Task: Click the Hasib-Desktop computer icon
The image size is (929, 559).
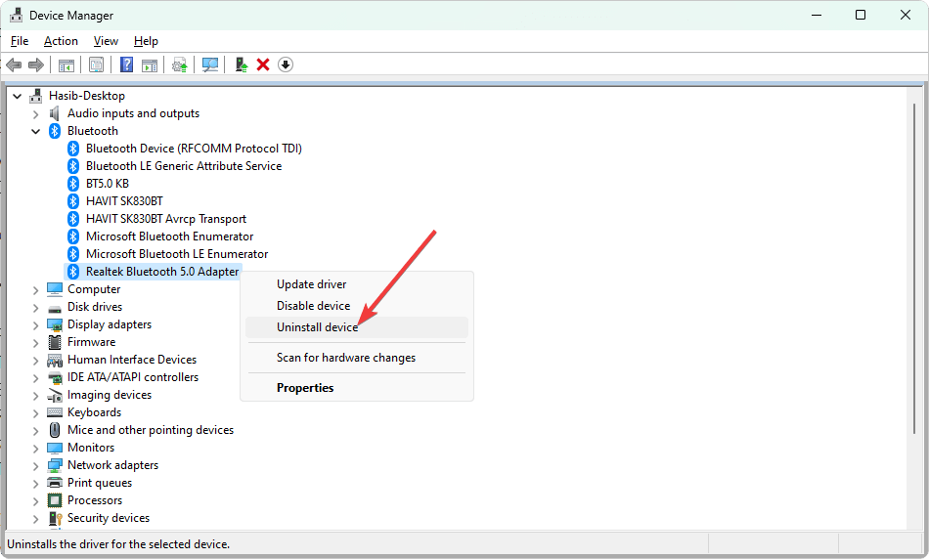Action: pyautogui.click(x=36, y=96)
